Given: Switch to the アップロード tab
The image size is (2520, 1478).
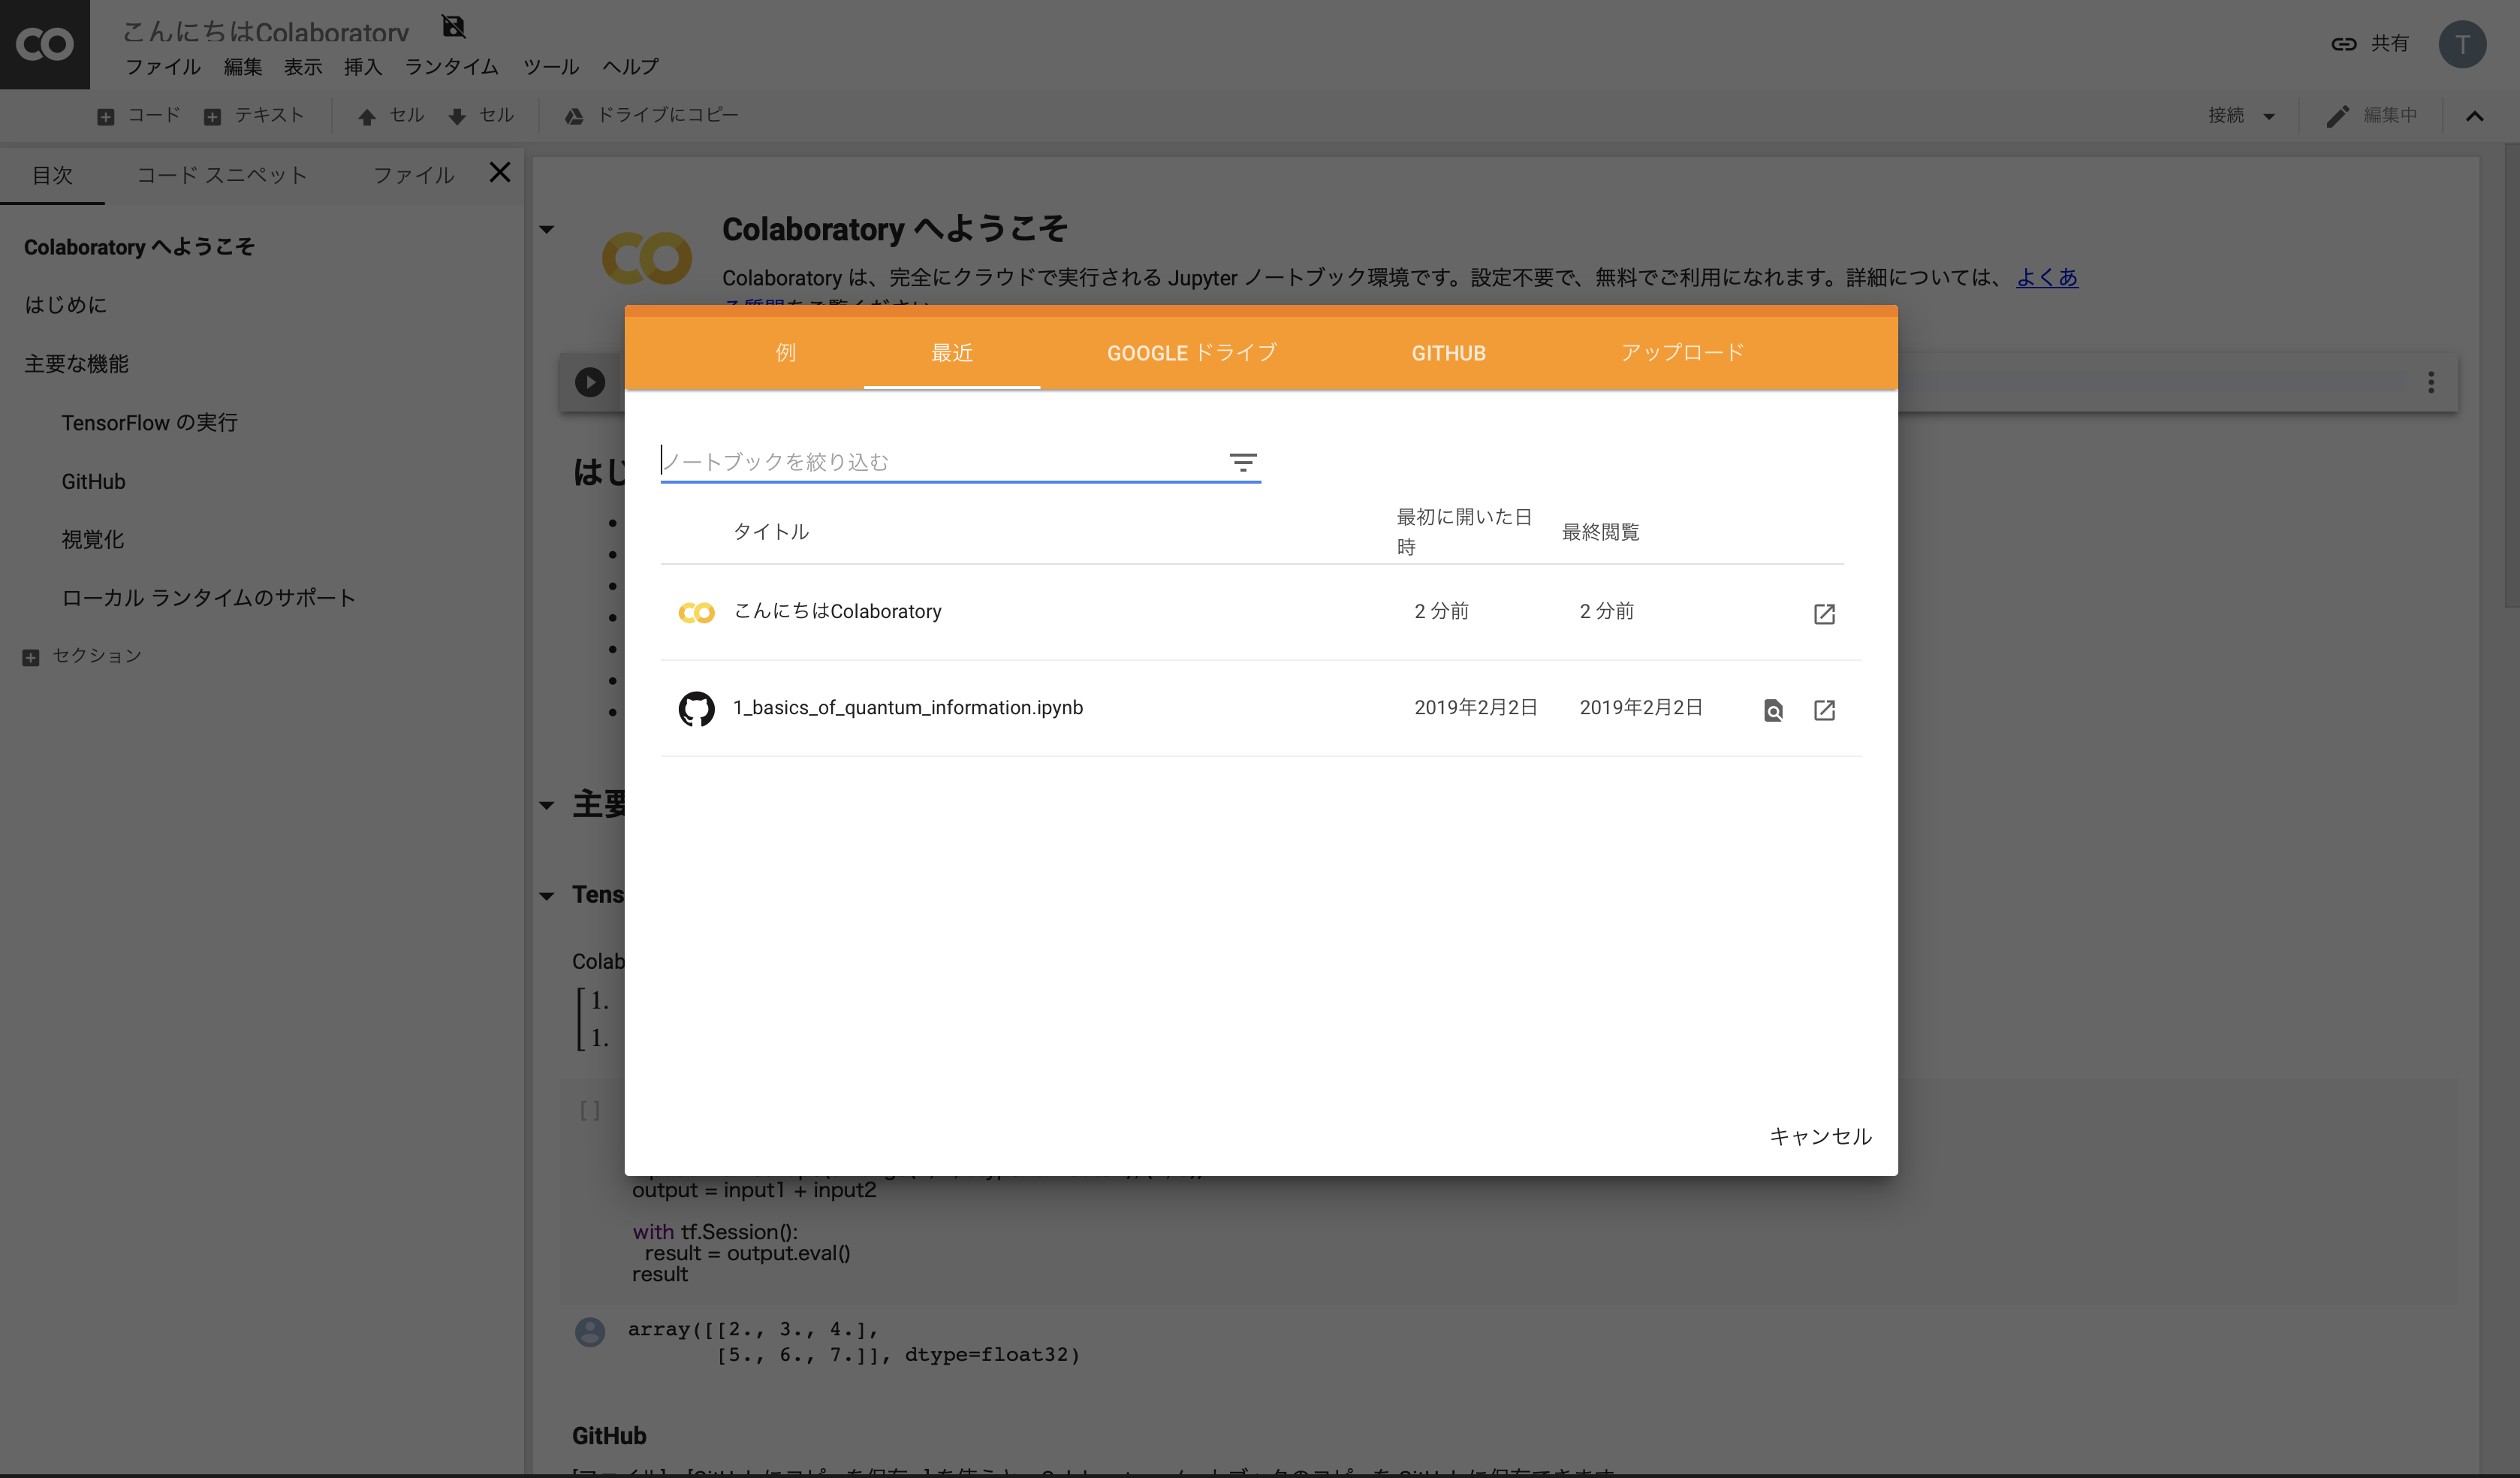Looking at the screenshot, I should click(1682, 353).
